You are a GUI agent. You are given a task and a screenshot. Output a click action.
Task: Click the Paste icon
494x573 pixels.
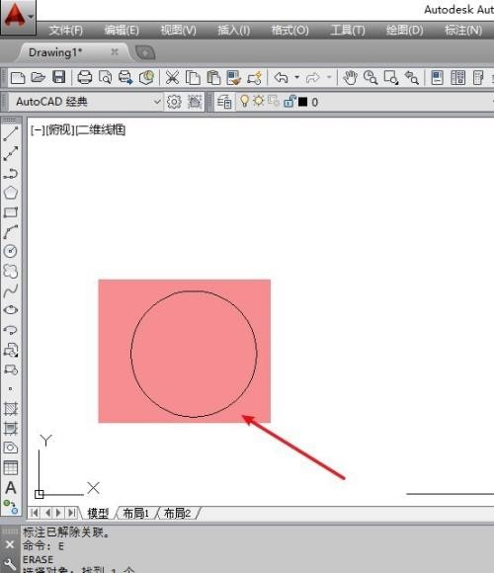(x=213, y=77)
